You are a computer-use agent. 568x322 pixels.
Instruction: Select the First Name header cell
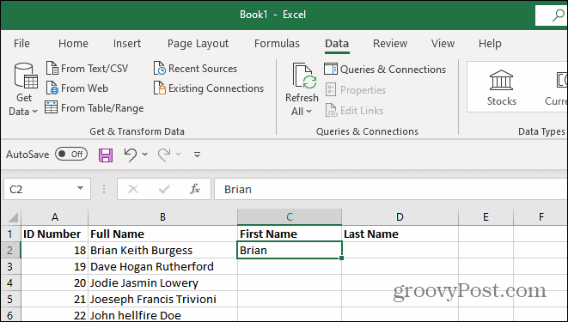pos(290,234)
